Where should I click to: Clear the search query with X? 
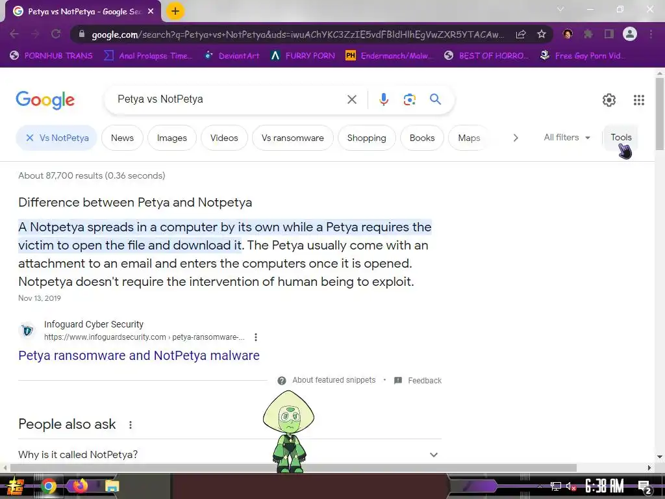(351, 99)
